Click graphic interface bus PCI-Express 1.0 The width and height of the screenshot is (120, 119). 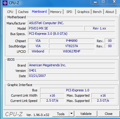[78, 90]
